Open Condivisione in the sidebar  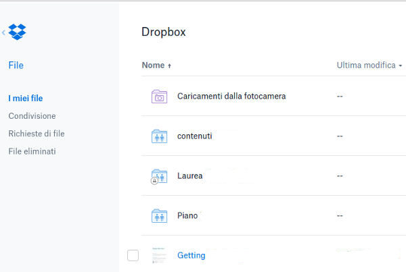point(32,116)
